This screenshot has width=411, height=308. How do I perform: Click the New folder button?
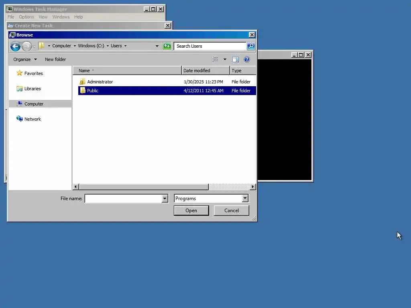tap(55, 59)
